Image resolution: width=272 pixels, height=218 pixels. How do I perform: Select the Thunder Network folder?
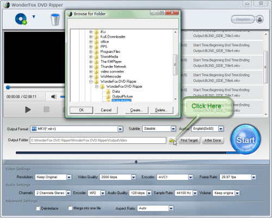[x=113, y=66]
